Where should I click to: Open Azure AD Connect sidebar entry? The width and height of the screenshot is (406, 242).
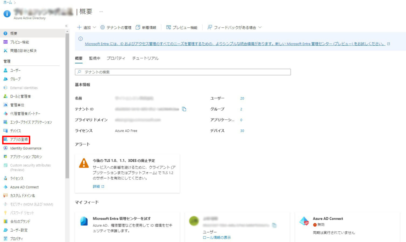point(24,187)
